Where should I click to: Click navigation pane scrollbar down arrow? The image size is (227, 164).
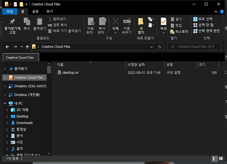coord(49,153)
